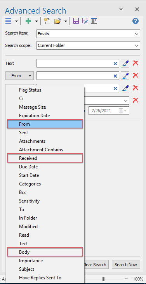Screen dimensions: 146x284
Task: Clear the Text field with blue x
Action: [x=115, y=64]
